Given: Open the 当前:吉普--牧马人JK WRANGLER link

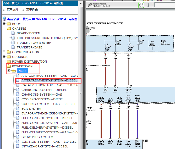Looking at the screenshot, I should (42, 19).
